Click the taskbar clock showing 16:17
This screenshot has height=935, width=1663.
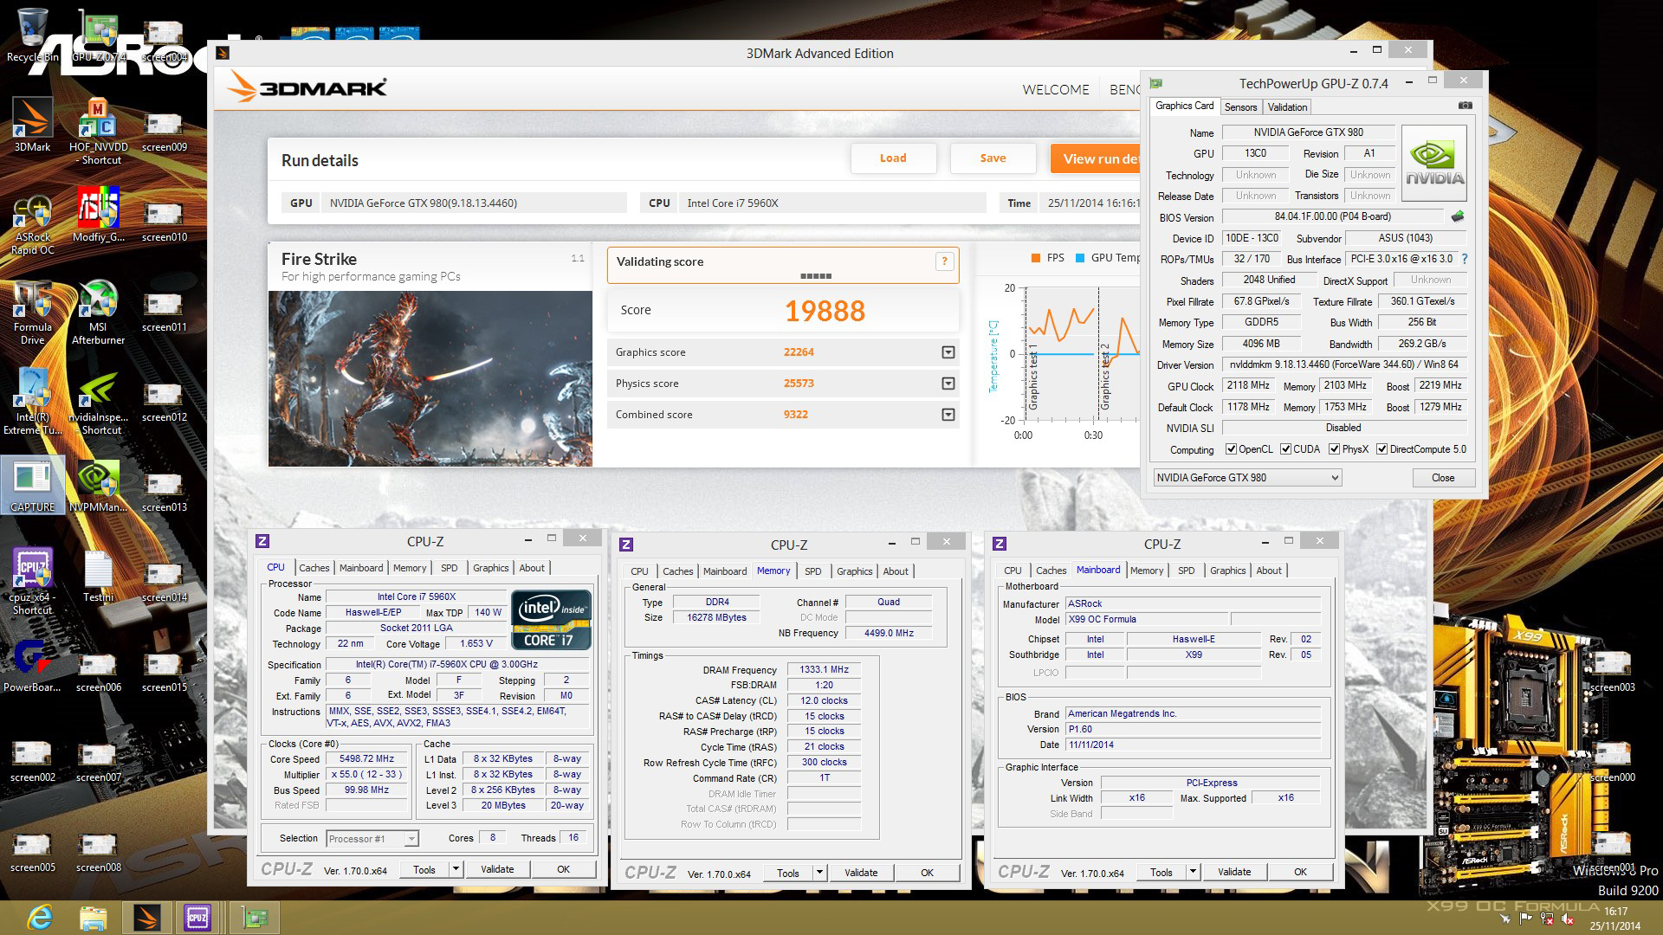coord(1615,911)
